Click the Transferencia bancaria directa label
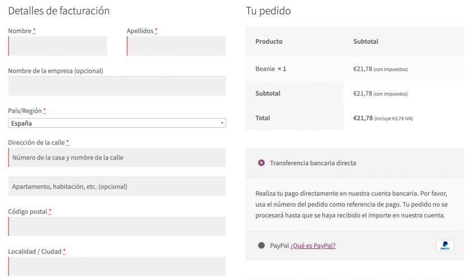The height and width of the screenshot is (279, 472). [313, 163]
